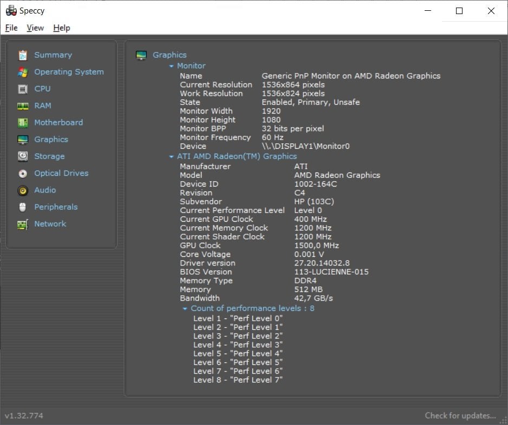Select the Monitor Width row

point(230,111)
